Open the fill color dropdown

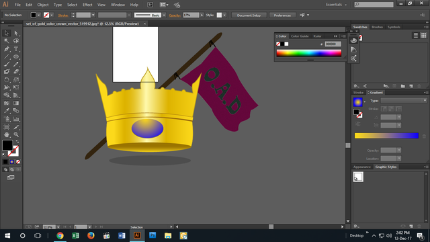(39, 15)
